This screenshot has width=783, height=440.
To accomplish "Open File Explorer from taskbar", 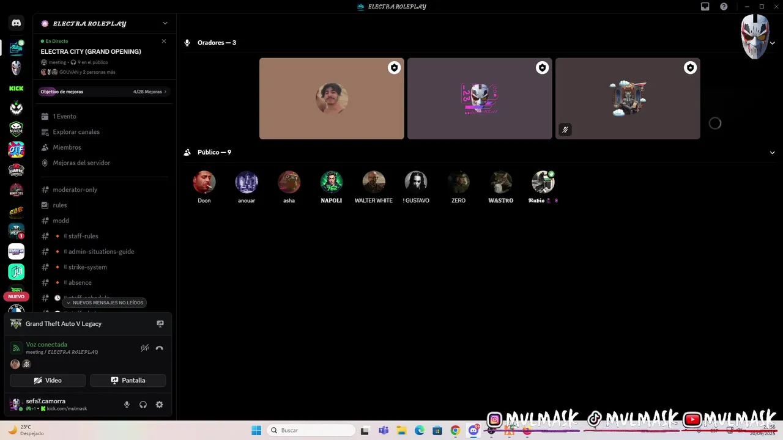I will [402, 430].
